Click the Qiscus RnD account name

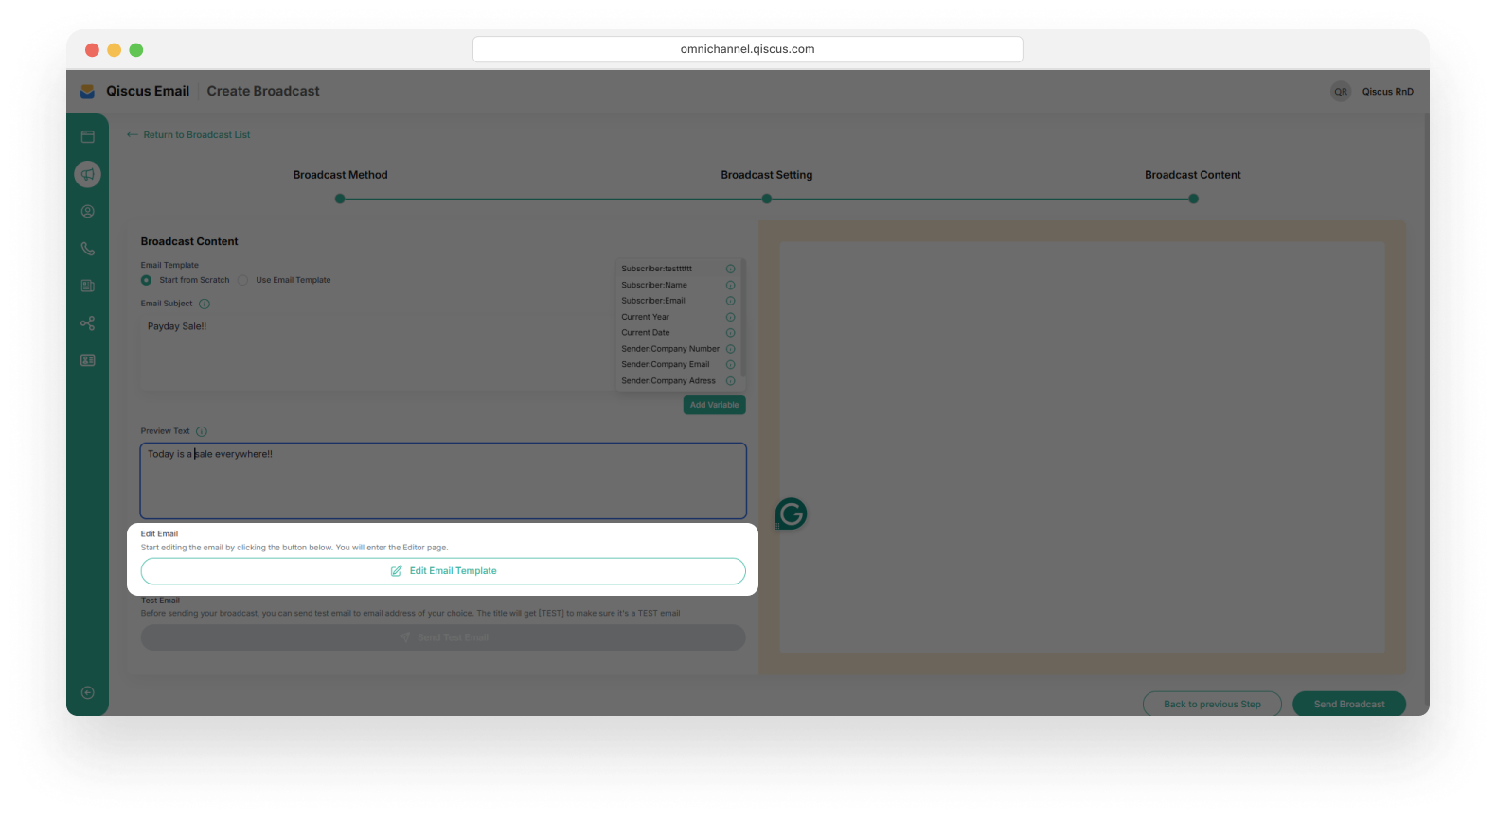pos(1388,92)
